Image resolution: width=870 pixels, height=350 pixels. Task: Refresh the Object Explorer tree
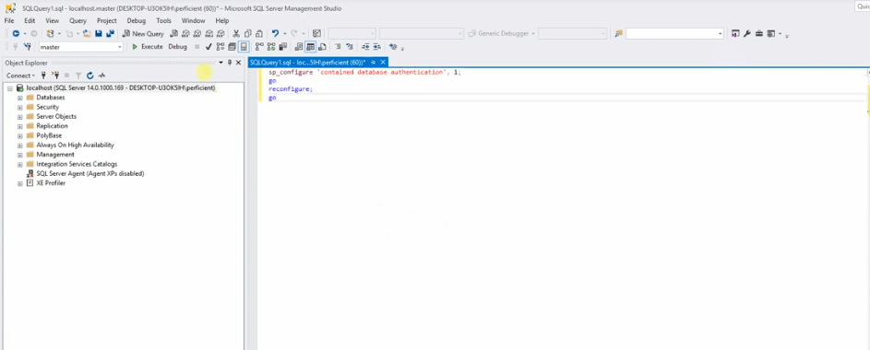tap(89, 76)
